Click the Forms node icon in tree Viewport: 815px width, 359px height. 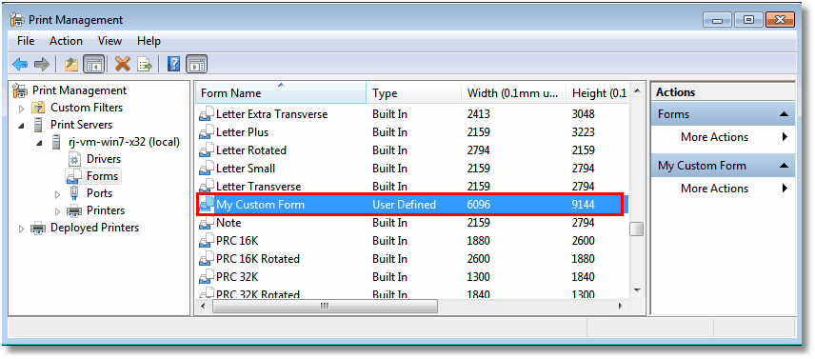(x=74, y=176)
